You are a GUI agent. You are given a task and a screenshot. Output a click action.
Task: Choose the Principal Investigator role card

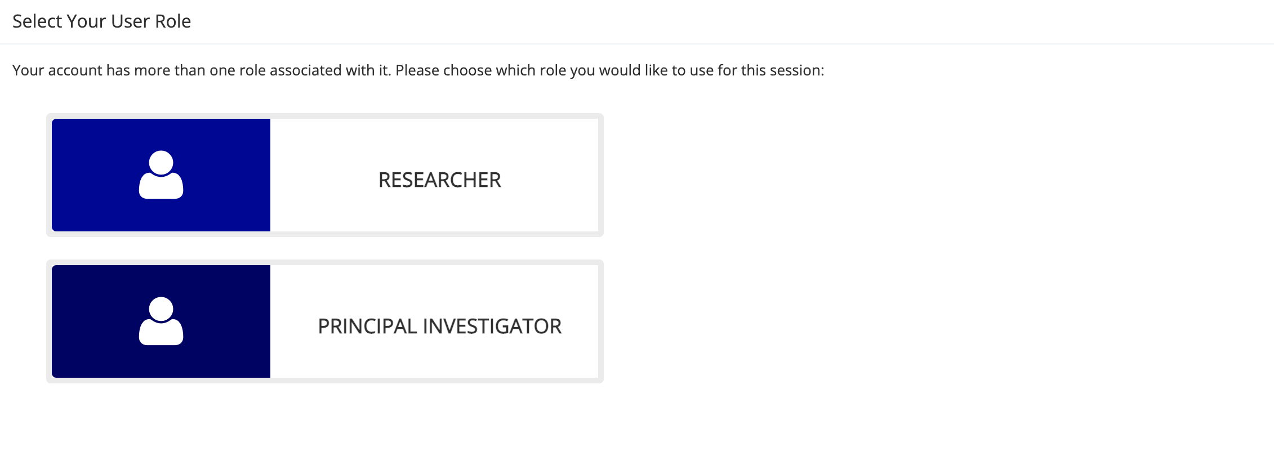pos(325,321)
